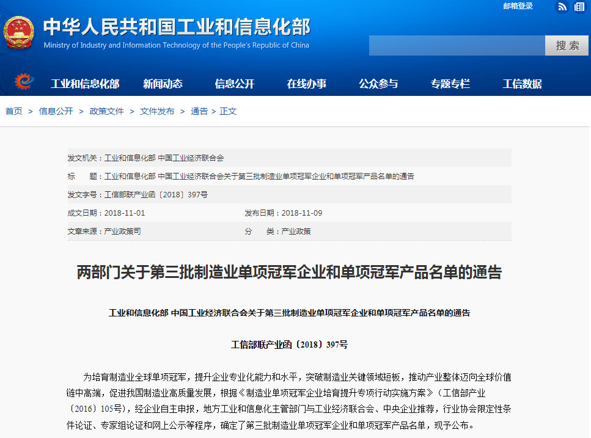Click the 搜索 search button
591x438 pixels.
click(x=567, y=45)
